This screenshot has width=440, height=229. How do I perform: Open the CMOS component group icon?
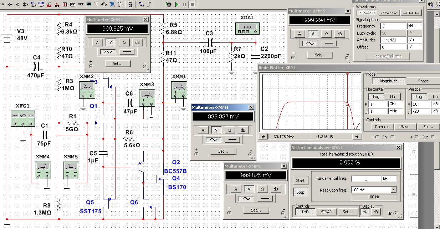41,4
